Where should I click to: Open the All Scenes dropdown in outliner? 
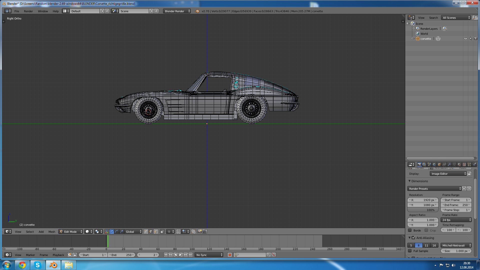click(x=456, y=17)
